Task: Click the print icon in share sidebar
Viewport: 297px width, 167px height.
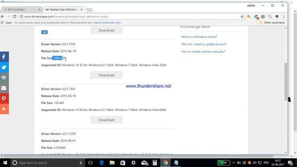Action: tap(4, 78)
